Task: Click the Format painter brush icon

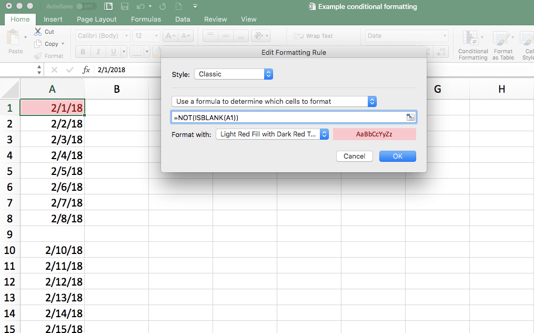Action: point(38,56)
